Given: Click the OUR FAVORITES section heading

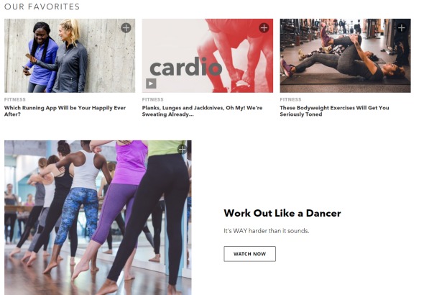Looking at the screenshot, I should click(42, 6).
